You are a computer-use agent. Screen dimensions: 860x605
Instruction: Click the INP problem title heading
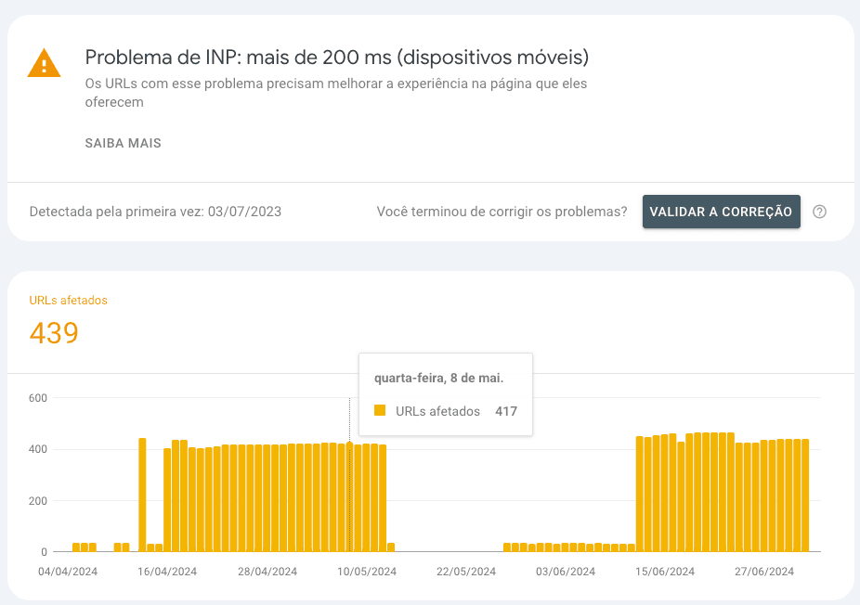click(x=337, y=58)
